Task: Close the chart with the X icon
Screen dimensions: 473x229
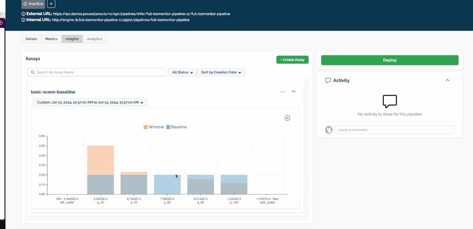Action: pyautogui.click(x=287, y=118)
